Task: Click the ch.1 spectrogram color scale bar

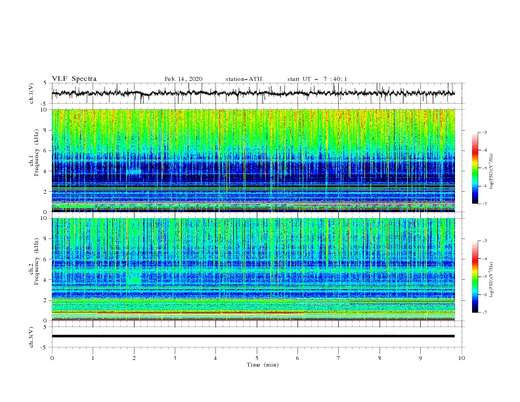Action: [475, 168]
